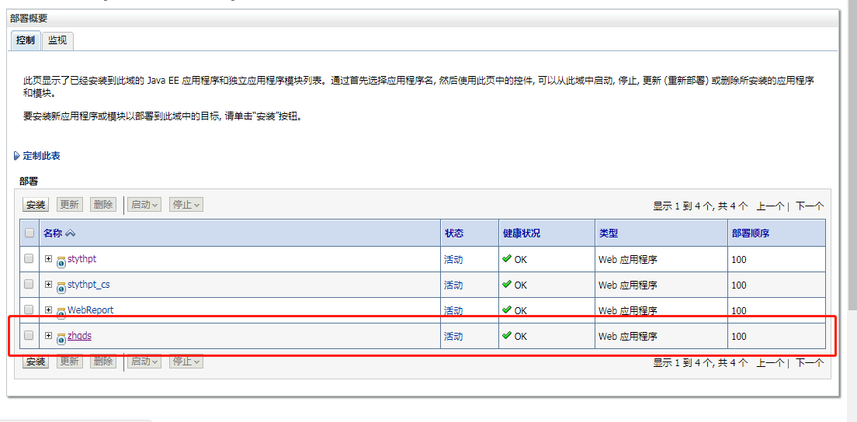The image size is (857, 422).
Task: Open the top 停止 dropdown
Action: tap(186, 205)
